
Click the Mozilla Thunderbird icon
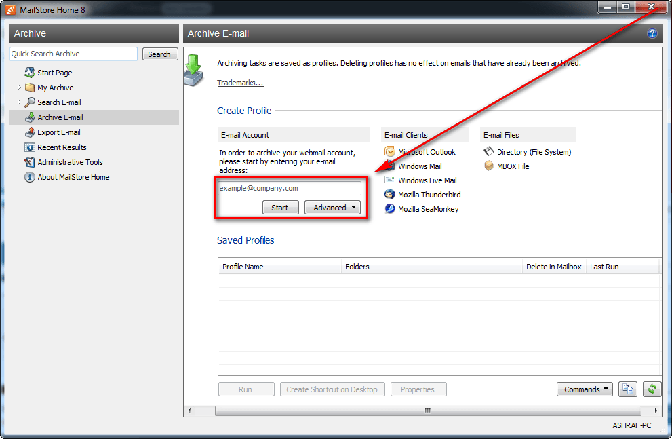[390, 194]
